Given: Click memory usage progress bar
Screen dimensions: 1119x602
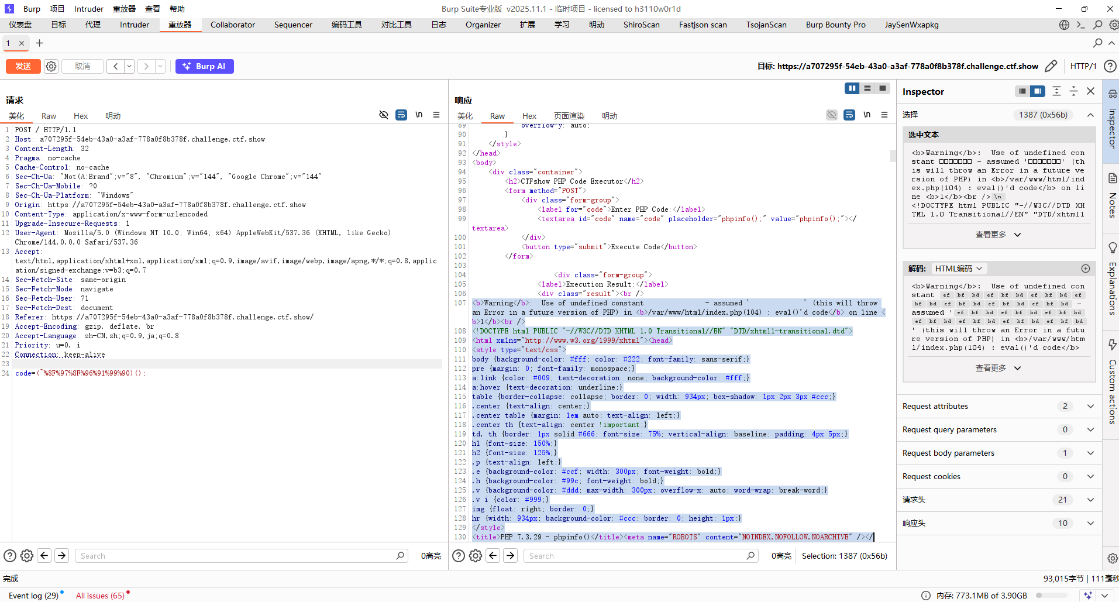Looking at the screenshot, I should tap(1051, 596).
